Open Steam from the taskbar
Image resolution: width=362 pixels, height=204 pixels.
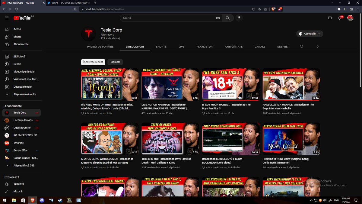coord(60,200)
